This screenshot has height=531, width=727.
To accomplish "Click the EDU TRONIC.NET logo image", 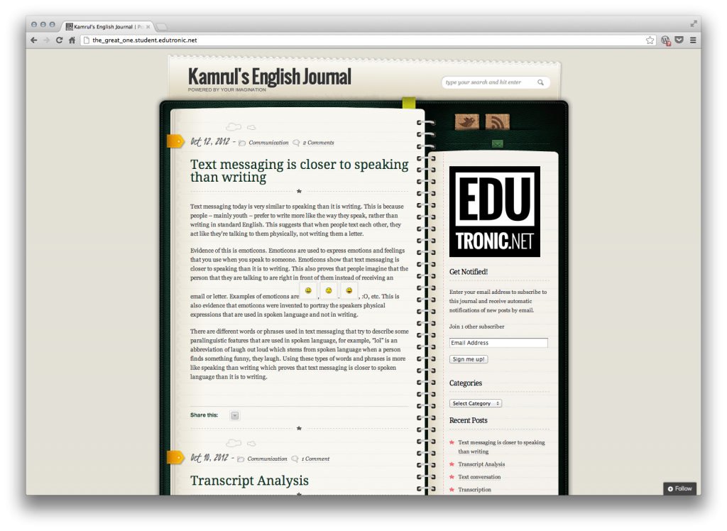I will click(495, 212).
